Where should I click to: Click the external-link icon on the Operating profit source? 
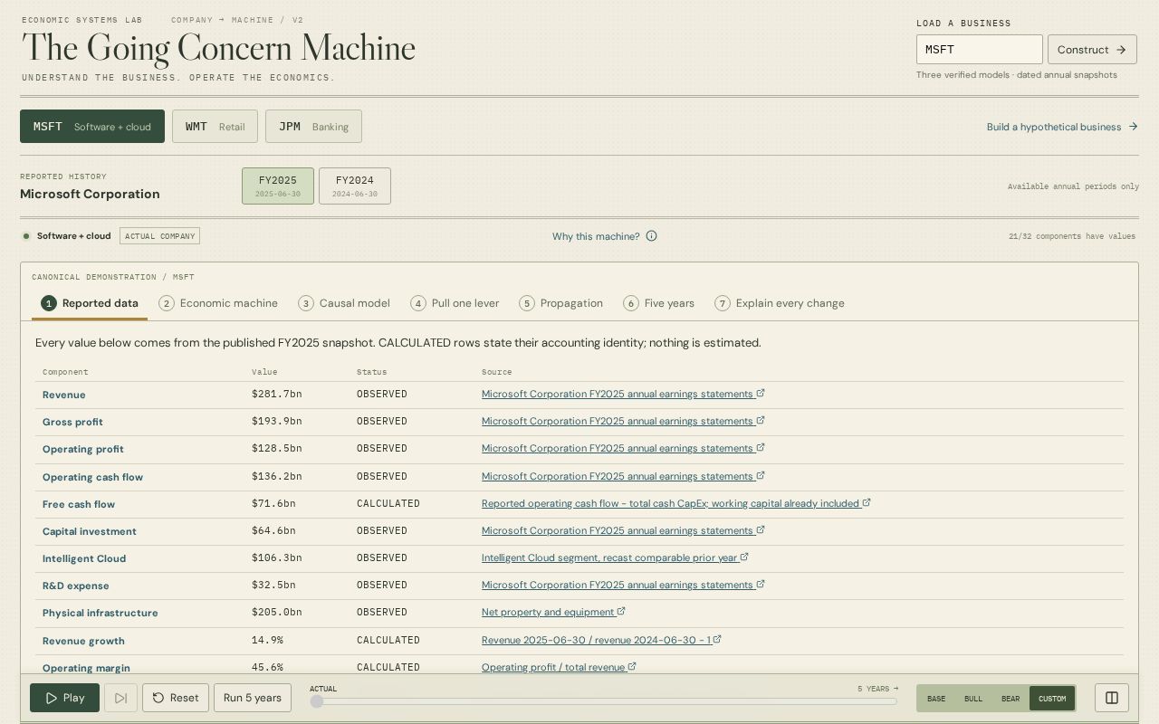(761, 448)
